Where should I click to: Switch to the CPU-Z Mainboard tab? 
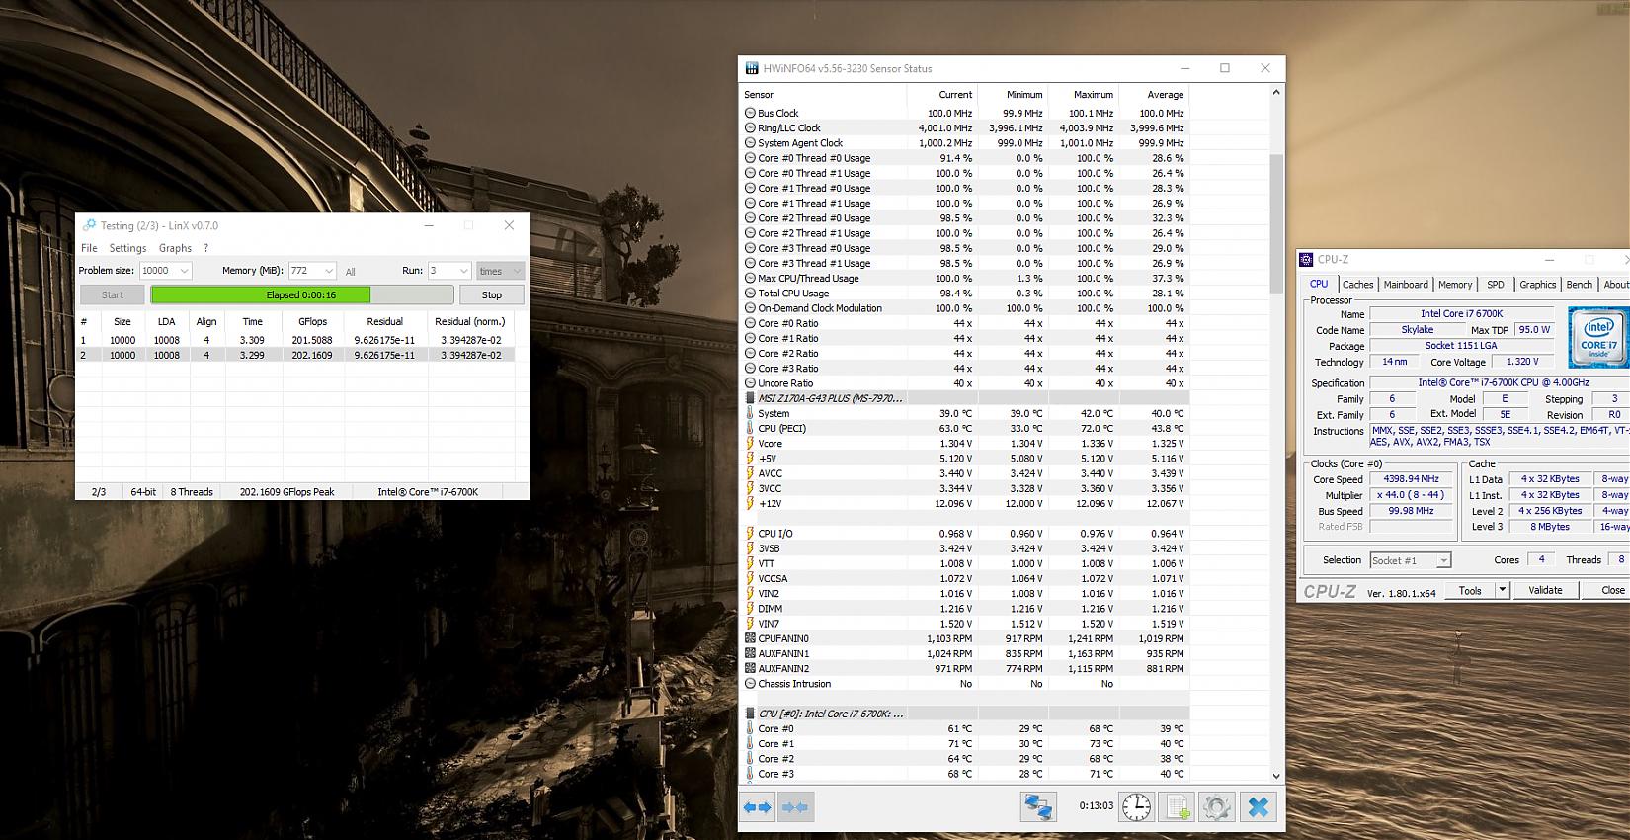point(1405,285)
